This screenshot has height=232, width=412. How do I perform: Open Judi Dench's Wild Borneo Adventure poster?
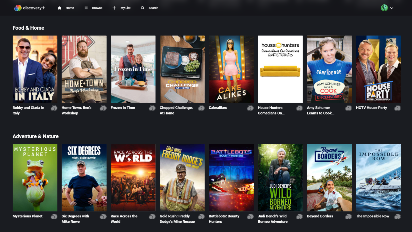click(x=280, y=178)
